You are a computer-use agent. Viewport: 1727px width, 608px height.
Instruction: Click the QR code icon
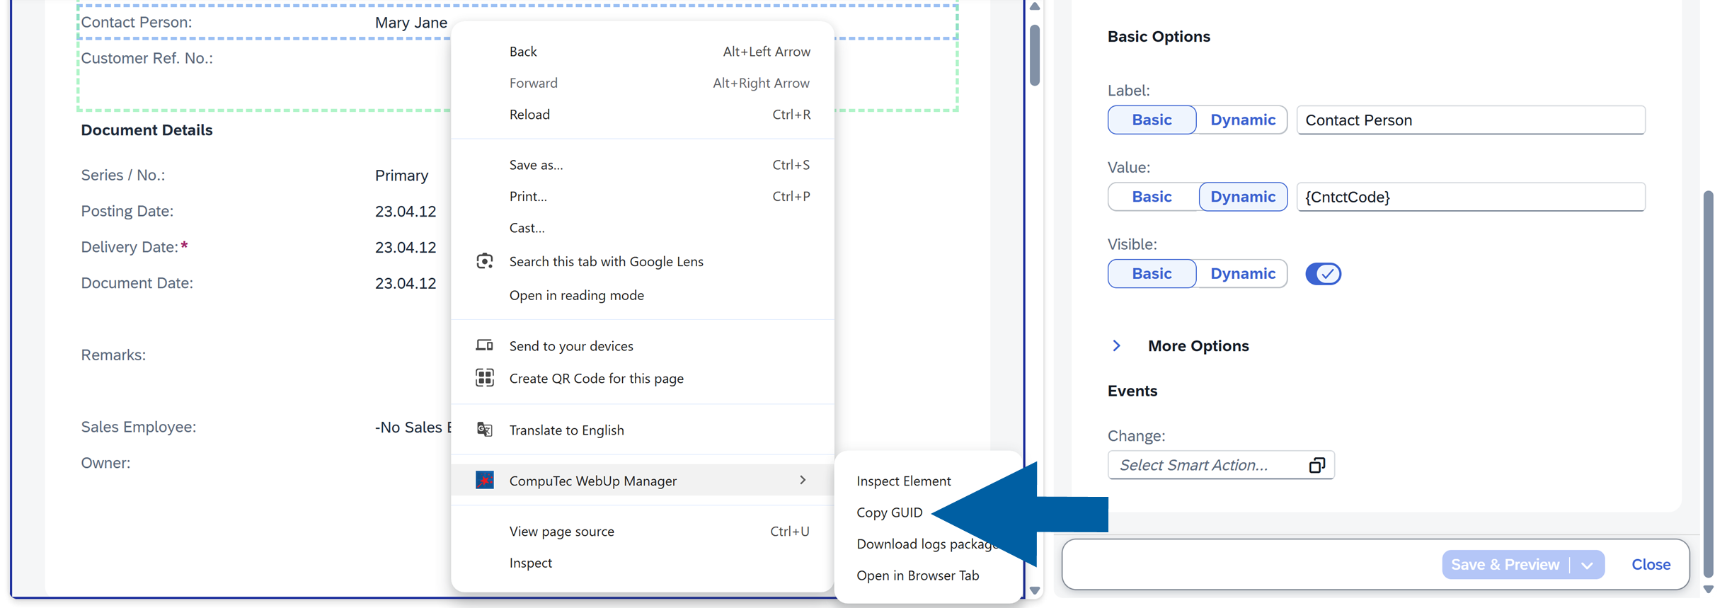(x=484, y=378)
